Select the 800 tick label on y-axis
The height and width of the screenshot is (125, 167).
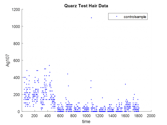click(x=17, y=44)
